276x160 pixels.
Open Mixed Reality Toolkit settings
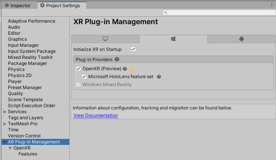(x=30, y=57)
